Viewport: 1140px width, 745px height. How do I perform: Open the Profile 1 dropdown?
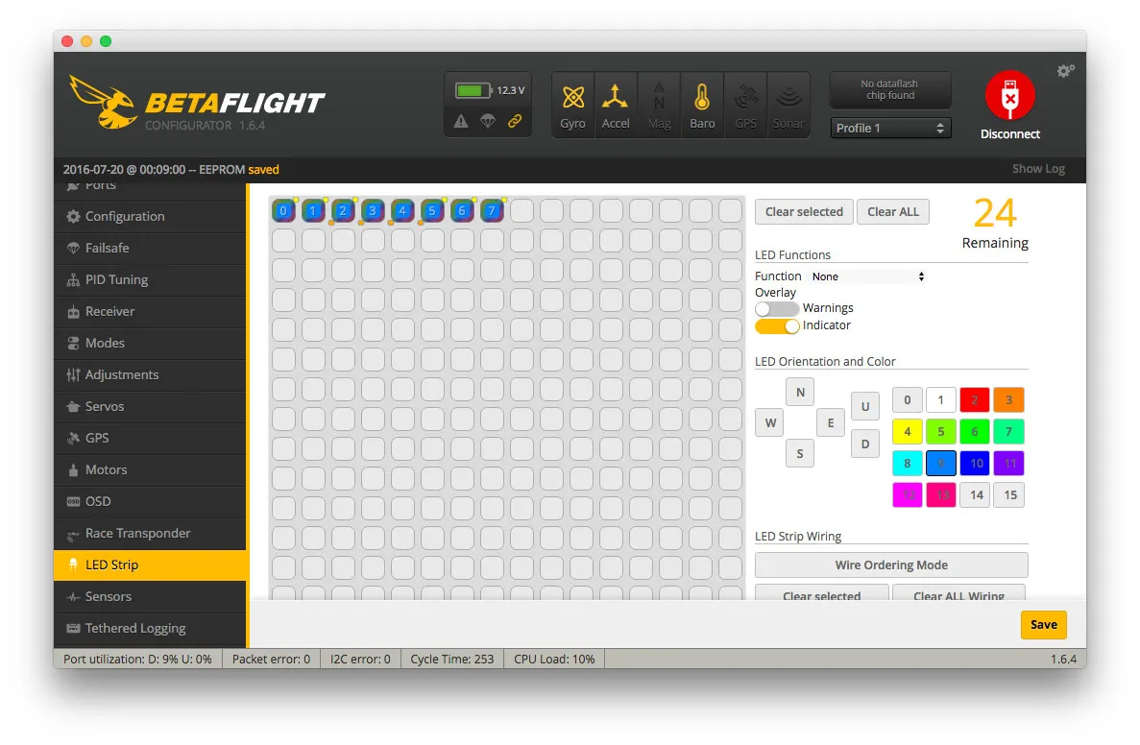pyautogui.click(x=890, y=128)
